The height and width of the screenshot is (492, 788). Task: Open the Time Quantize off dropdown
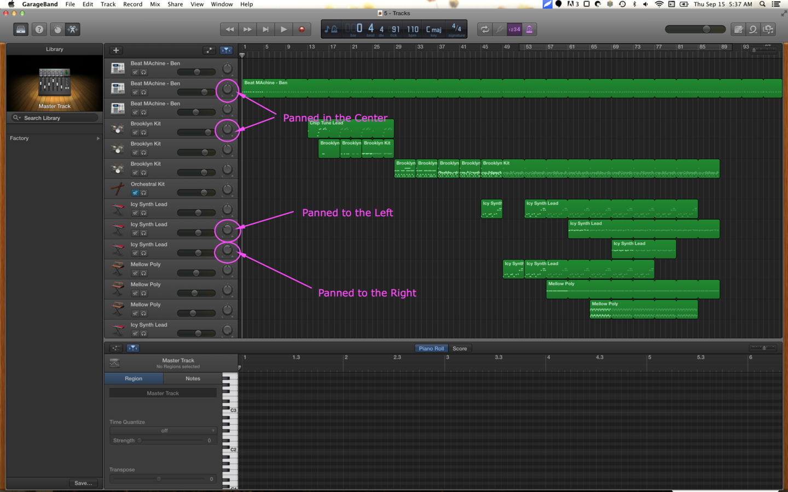tap(163, 431)
